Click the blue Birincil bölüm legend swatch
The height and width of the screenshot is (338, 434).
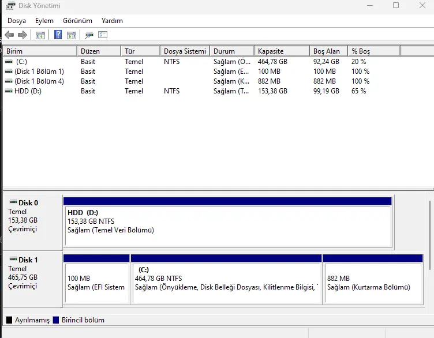pyautogui.click(x=56, y=320)
